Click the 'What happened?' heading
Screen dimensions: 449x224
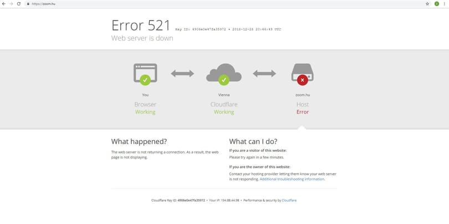pos(139,141)
